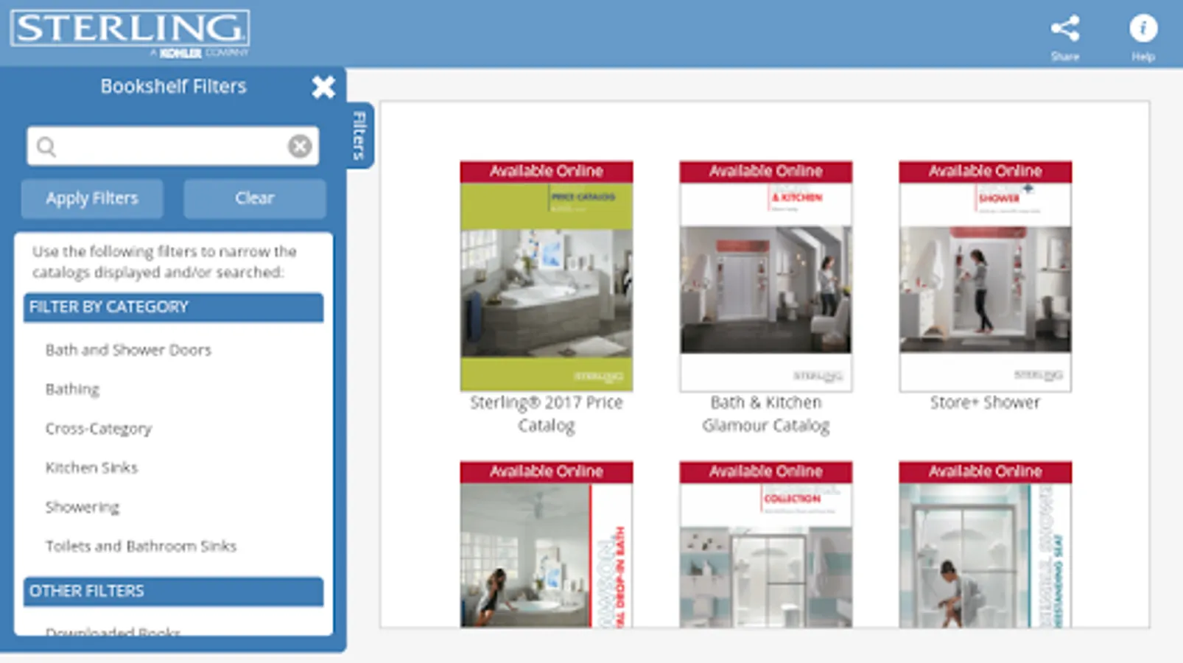Click Available Online banner on Glamour Catalog
Viewport: 1183px width, 663px height.
pos(766,172)
